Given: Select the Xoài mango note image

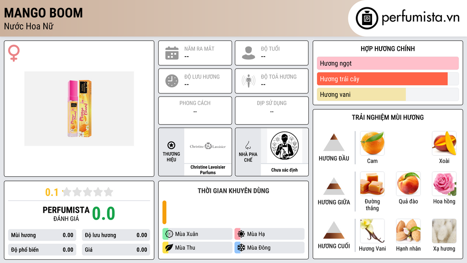Looking at the screenshot, I should pos(444,143).
